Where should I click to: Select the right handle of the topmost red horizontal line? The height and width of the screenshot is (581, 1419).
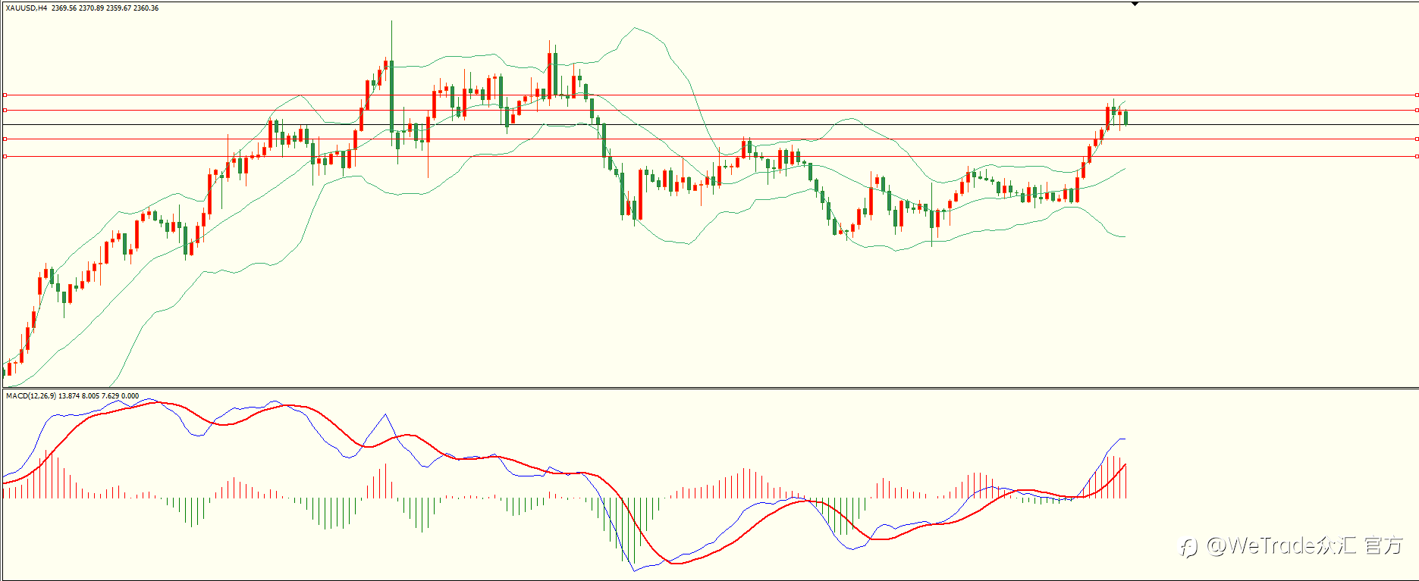point(1416,95)
